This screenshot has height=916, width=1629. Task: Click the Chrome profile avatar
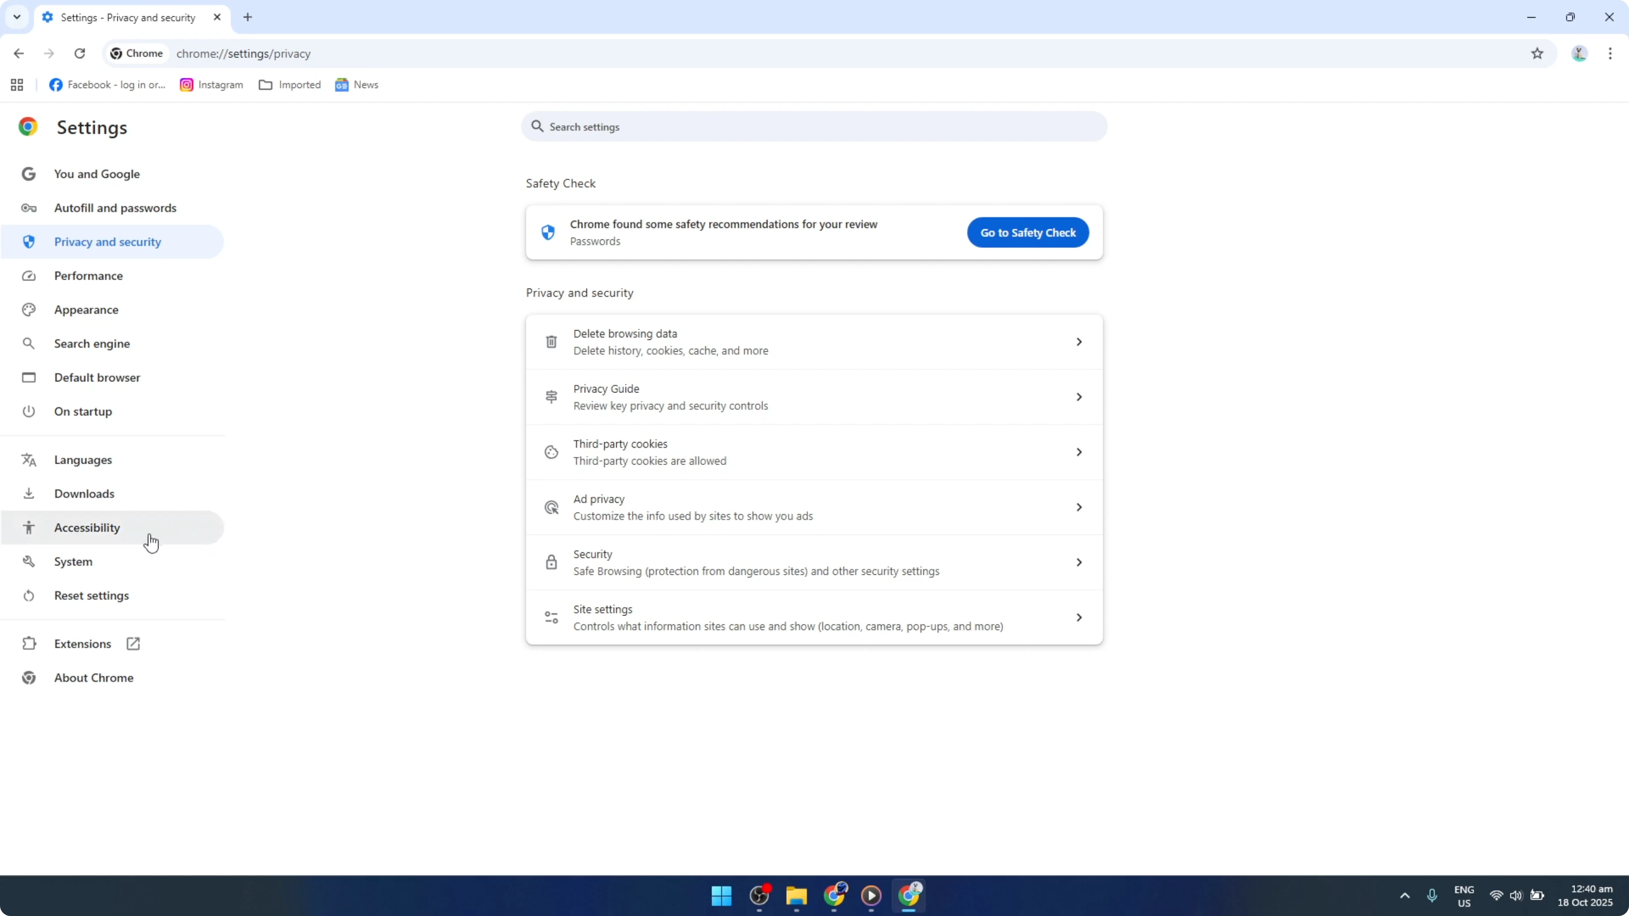pyautogui.click(x=1579, y=53)
